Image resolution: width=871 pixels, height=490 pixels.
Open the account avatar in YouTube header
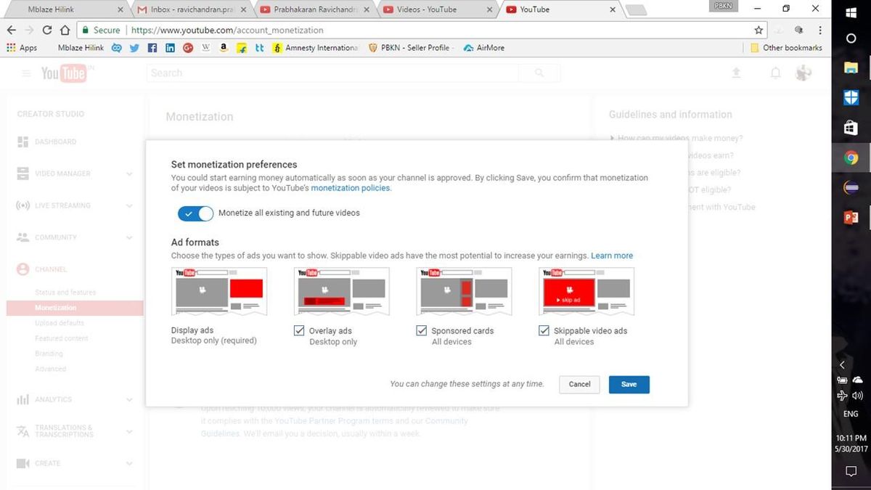tap(803, 73)
